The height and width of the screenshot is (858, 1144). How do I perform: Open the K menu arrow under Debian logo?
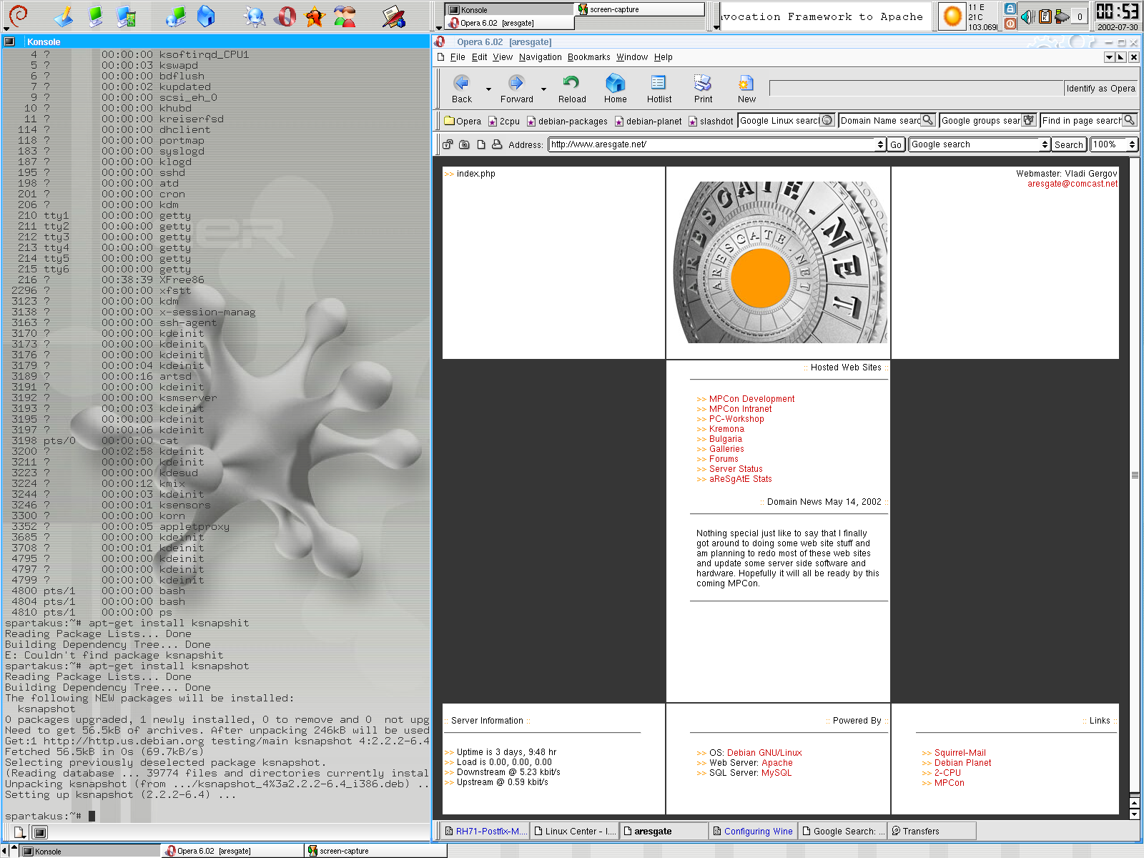[x=6, y=29]
